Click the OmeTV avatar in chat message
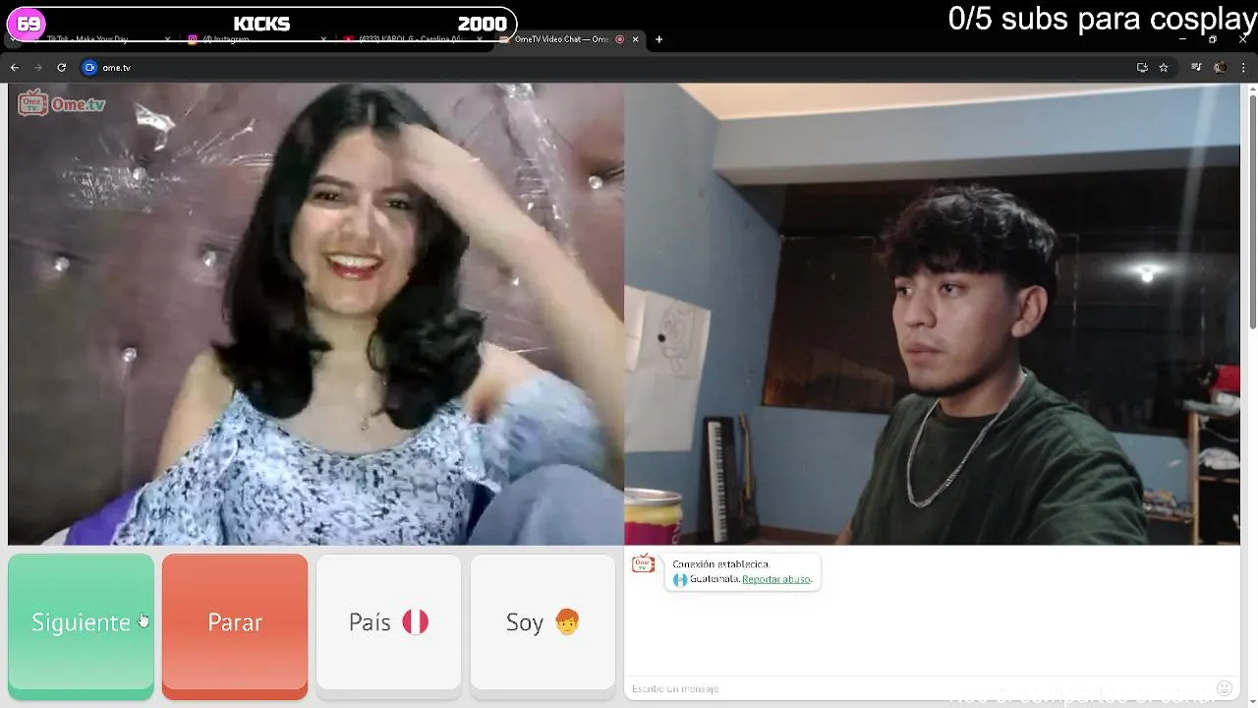The width and height of the screenshot is (1258, 708). click(x=643, y=563)
